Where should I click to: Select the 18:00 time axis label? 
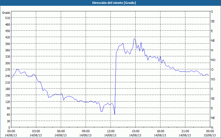160,131
